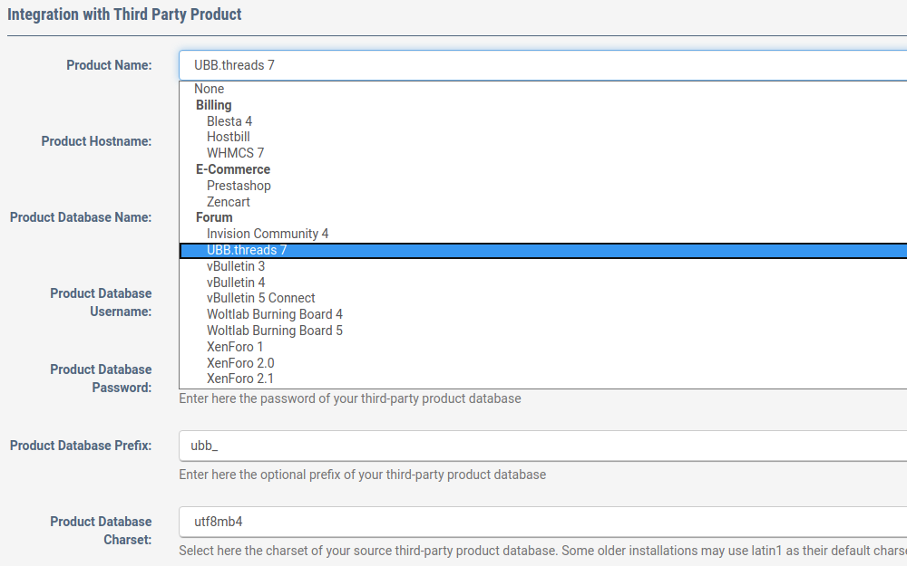Click the Integration with Third Party Product heading
907x566 pixels.
124,14
